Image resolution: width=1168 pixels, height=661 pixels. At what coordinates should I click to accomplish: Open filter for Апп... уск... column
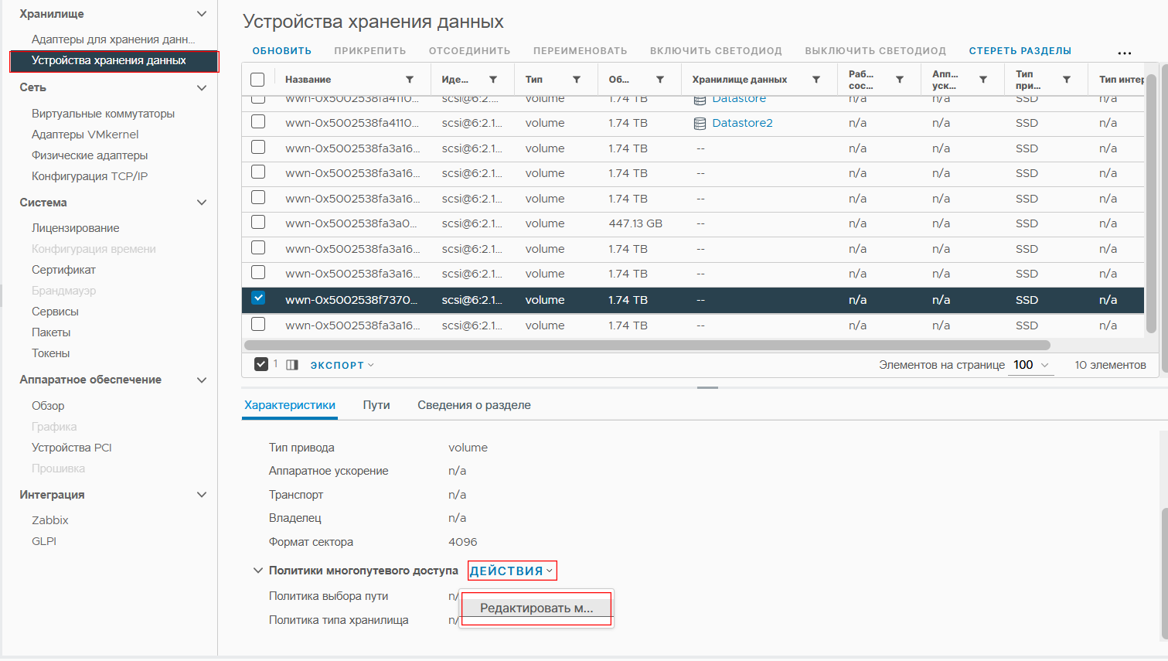[983, 80]
